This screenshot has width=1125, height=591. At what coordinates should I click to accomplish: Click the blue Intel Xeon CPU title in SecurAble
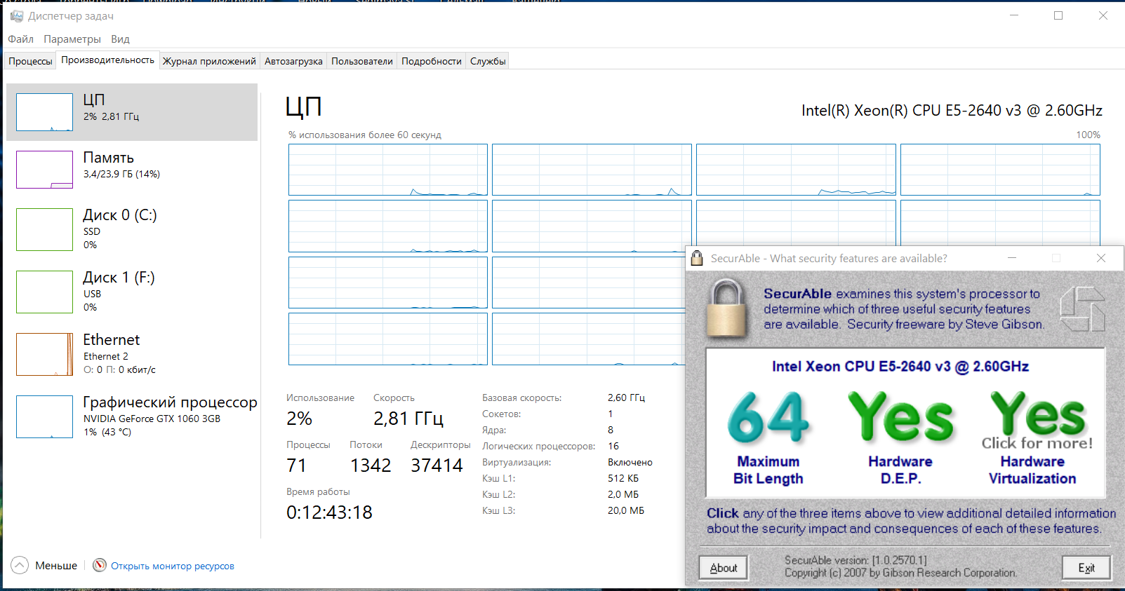coord(900,366)
